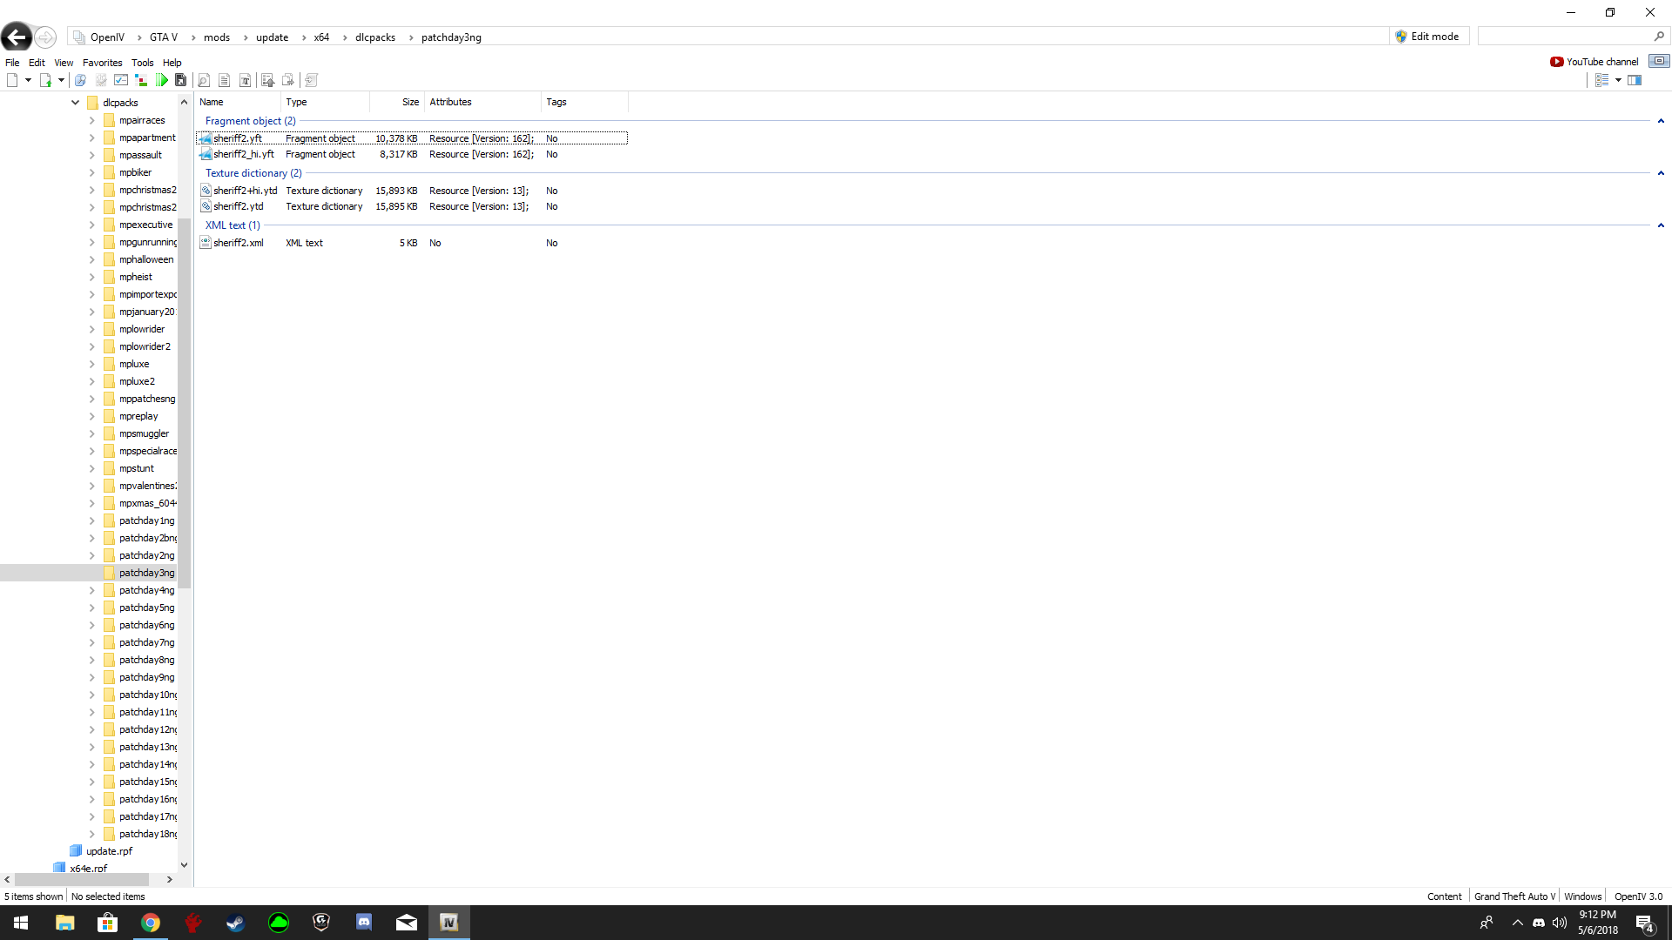Viewport: 1672px width, 940px height.
Task: Collapse the Fragment object group
Action: point(1661,121)
